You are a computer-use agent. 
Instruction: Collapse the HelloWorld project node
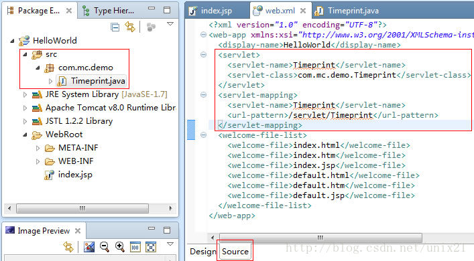(x=12, y=41)
